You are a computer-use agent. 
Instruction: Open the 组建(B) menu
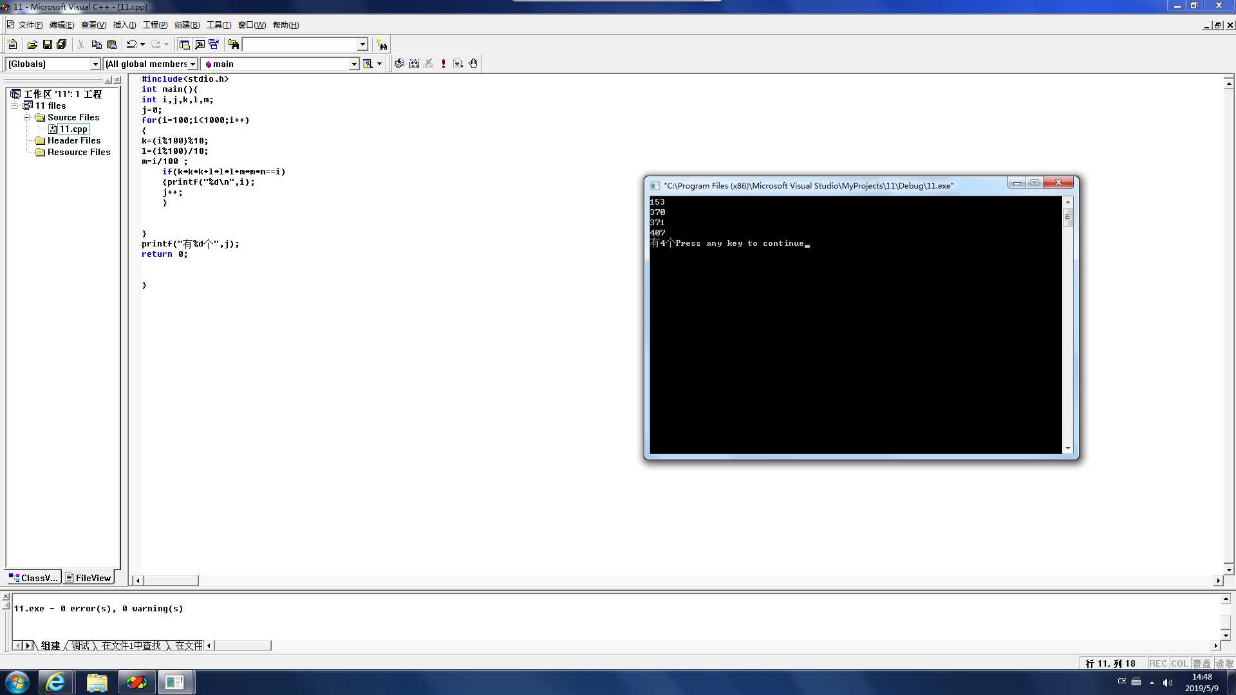(x=187, y=25)
